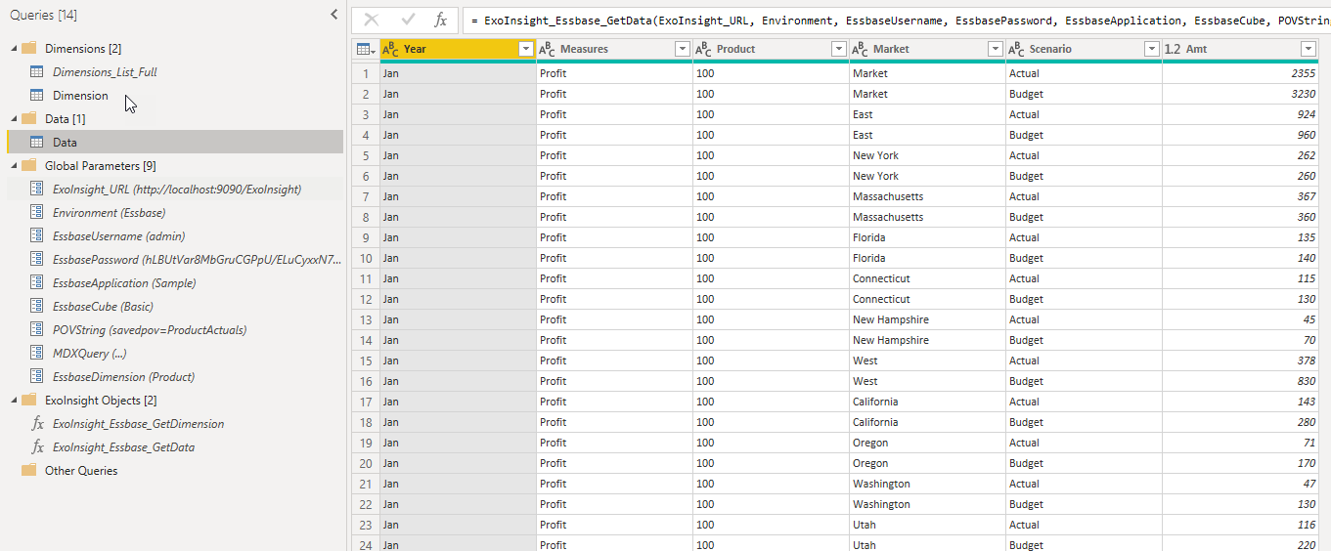Collapse the Dimensions [2] folder
Viewport: 1331px width, 551px height.
pyautogui.click(x=14, y=48)
